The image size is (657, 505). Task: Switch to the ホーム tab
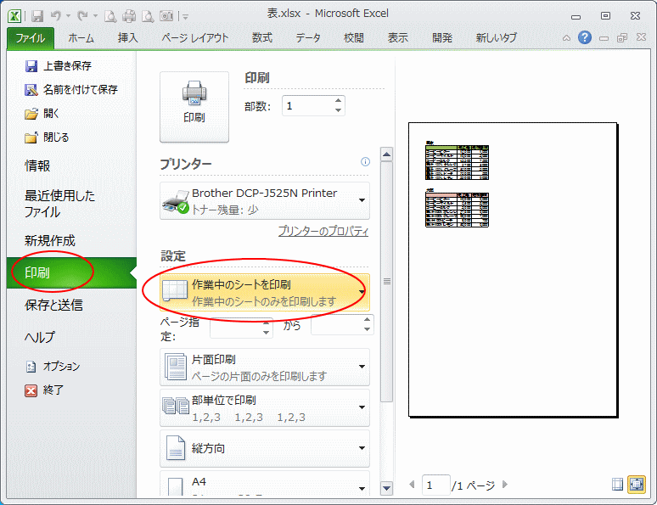pos(81,38)
